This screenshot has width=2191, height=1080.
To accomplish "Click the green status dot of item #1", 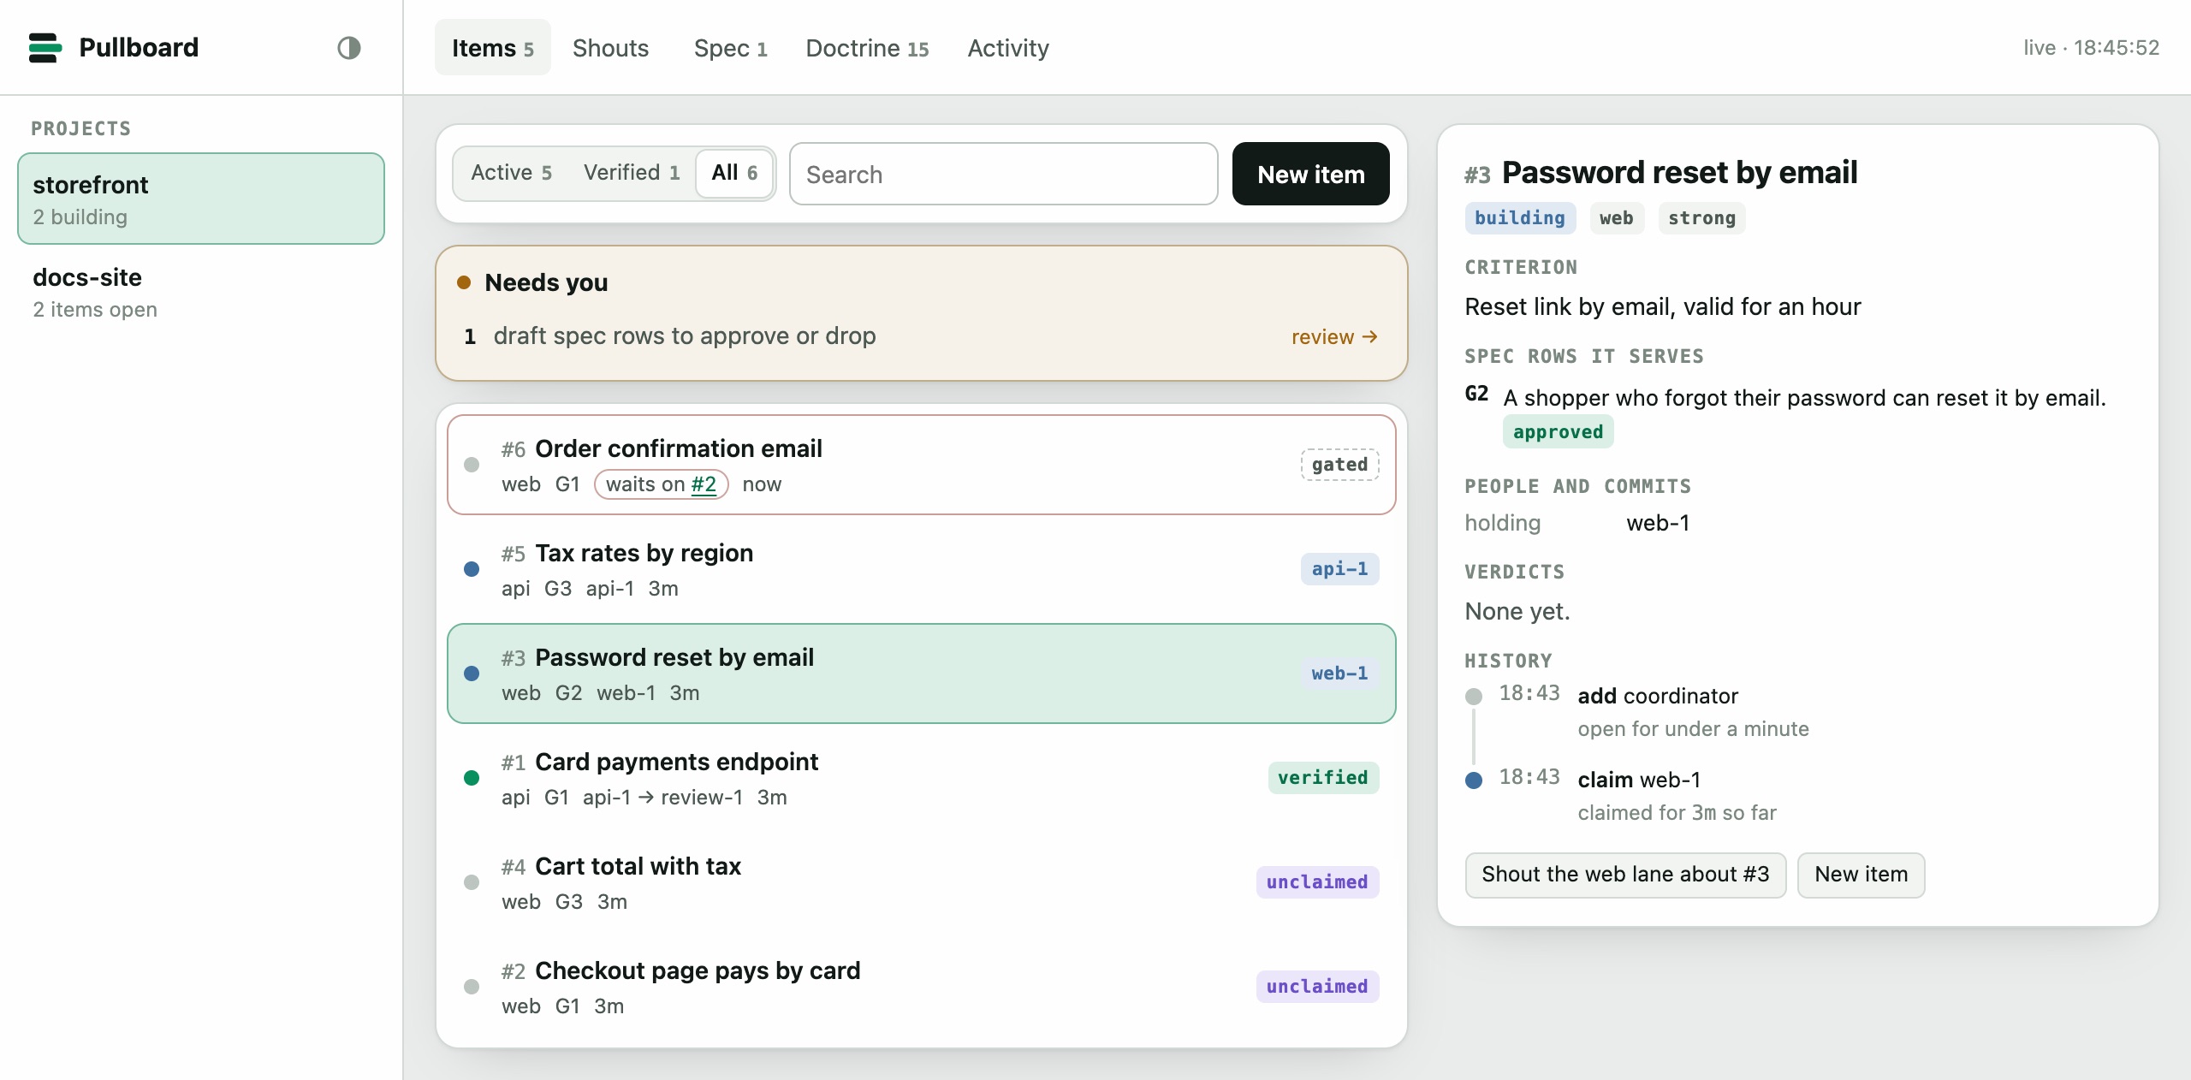I will pos(472,778).
